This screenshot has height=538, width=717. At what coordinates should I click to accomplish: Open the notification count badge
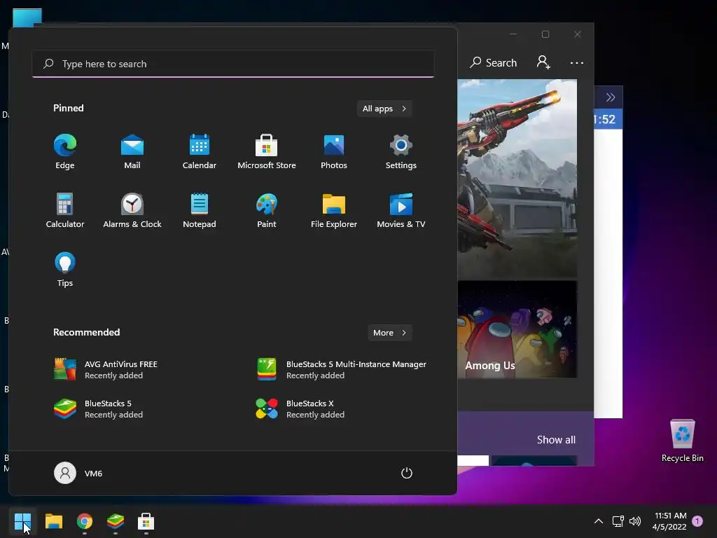point(697,521)
